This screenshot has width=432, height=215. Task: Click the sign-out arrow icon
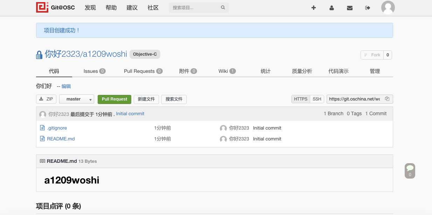click(x=368, y=8)
